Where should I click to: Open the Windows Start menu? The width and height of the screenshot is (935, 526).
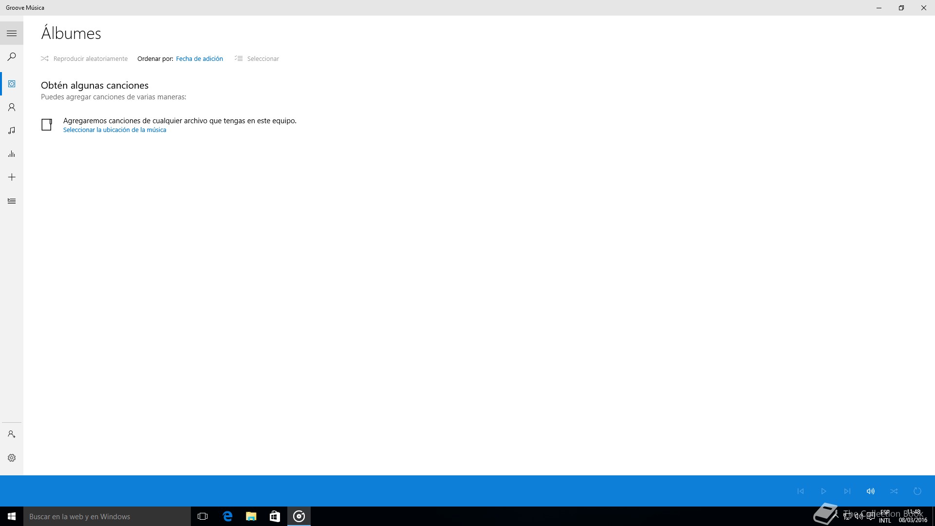12,516
